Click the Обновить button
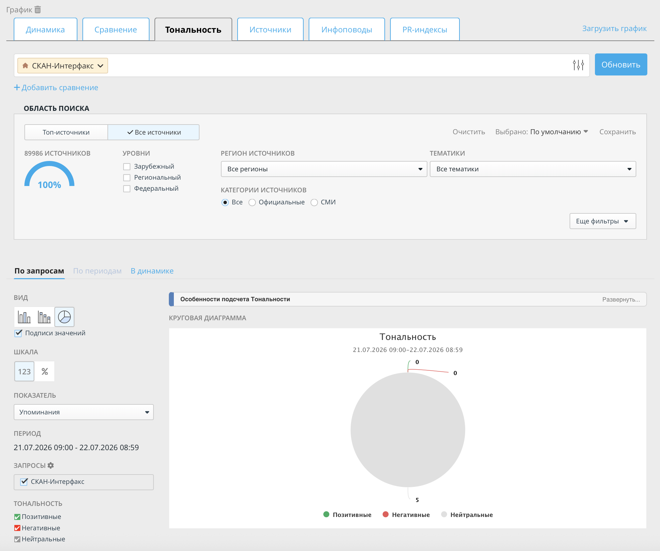 click(621, 64)
